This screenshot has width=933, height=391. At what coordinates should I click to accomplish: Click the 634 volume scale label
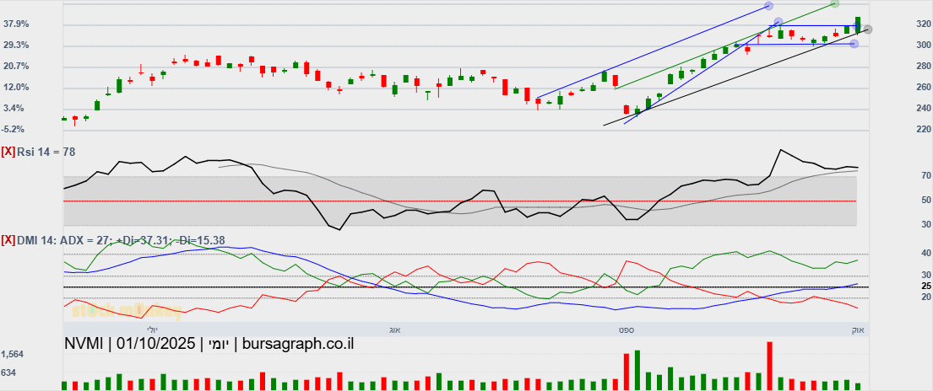tap(9, 372)
